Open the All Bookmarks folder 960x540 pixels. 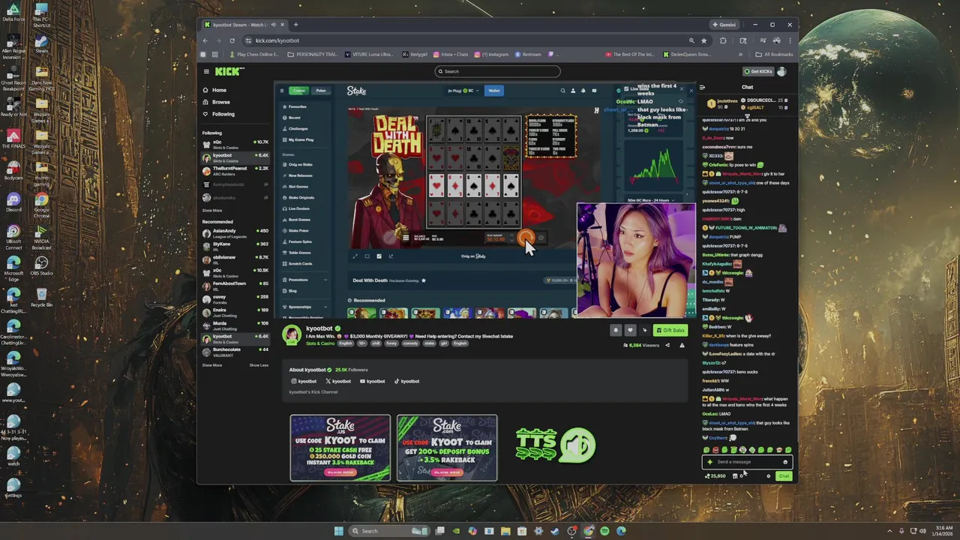tap(774, 54)
